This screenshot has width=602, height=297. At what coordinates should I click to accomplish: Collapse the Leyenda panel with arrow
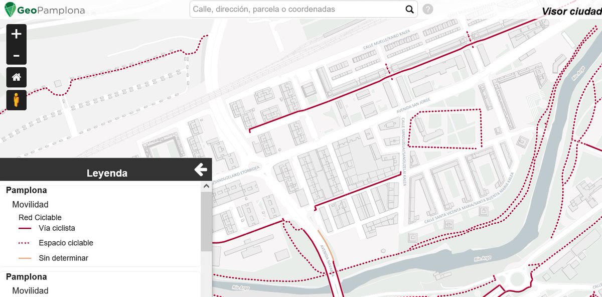(201, 170)
